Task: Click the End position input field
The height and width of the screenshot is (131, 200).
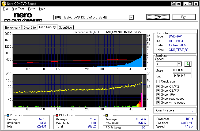Action: (x=182, y=76)
